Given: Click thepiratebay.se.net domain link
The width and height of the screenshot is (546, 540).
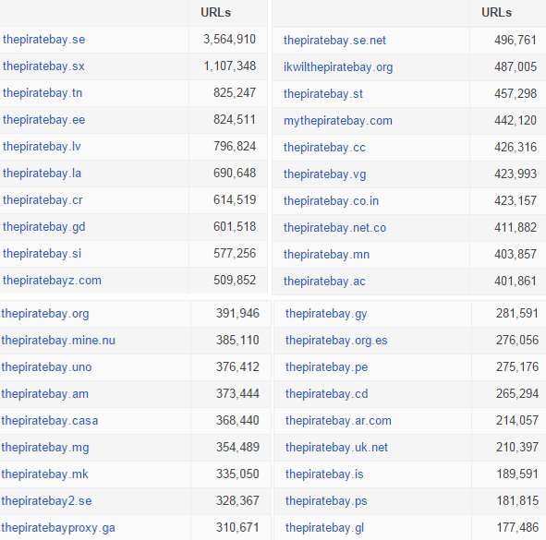Looking at the screenshot, I should pyautogui.click(x=334, y=41).
